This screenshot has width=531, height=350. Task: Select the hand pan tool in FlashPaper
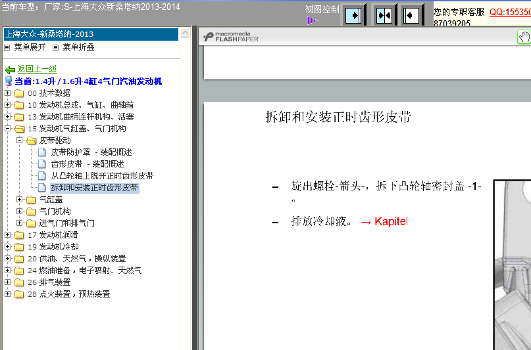pyautogui.click(x=524, y=37)
